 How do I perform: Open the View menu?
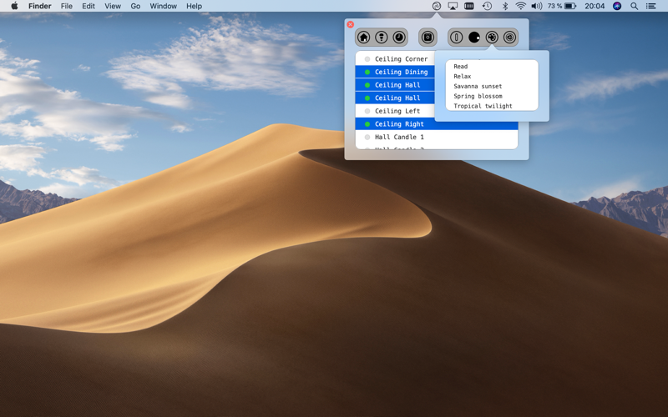(113, 6)
